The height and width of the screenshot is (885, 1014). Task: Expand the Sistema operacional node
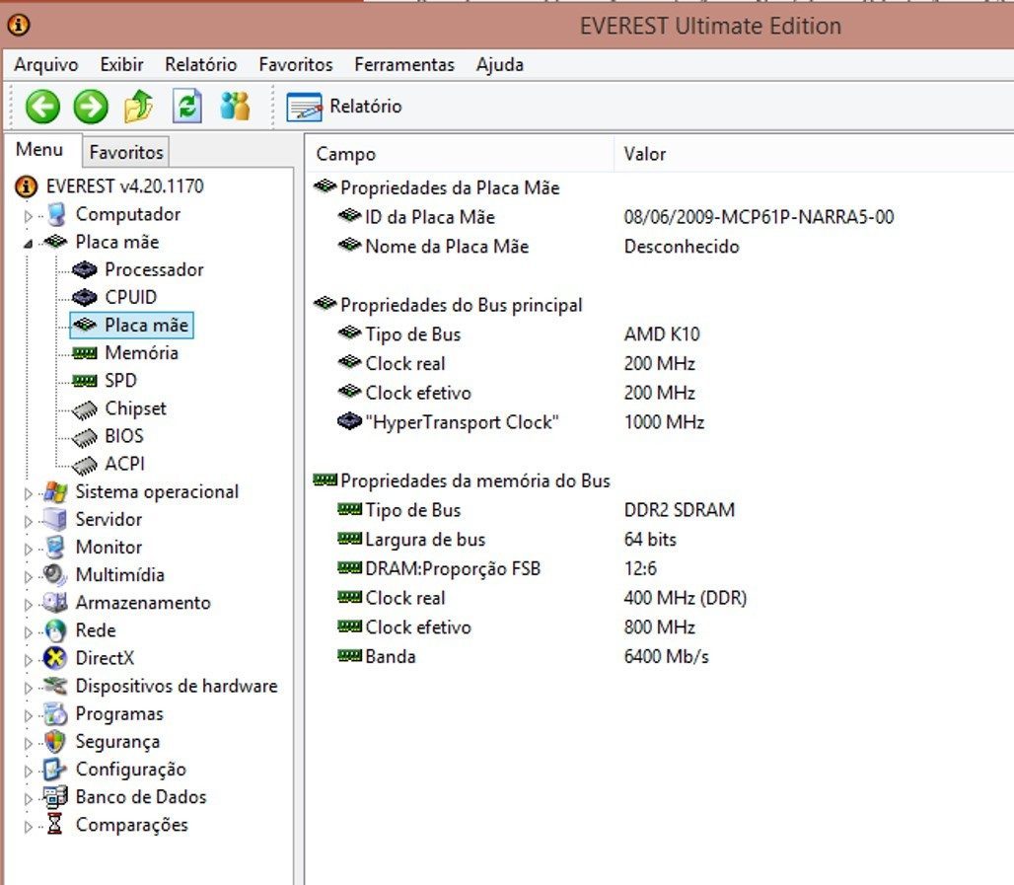[28, 493]
